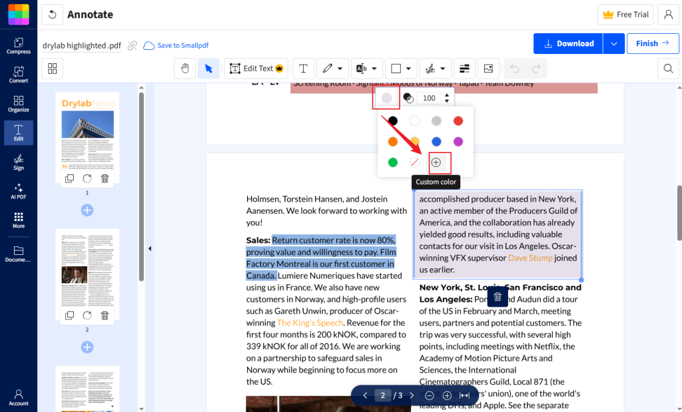Switch to the Sign tab

pos(19,162)
